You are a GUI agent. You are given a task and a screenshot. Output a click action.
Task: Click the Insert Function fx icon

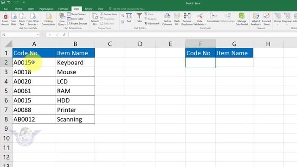[x=65, y=35]
